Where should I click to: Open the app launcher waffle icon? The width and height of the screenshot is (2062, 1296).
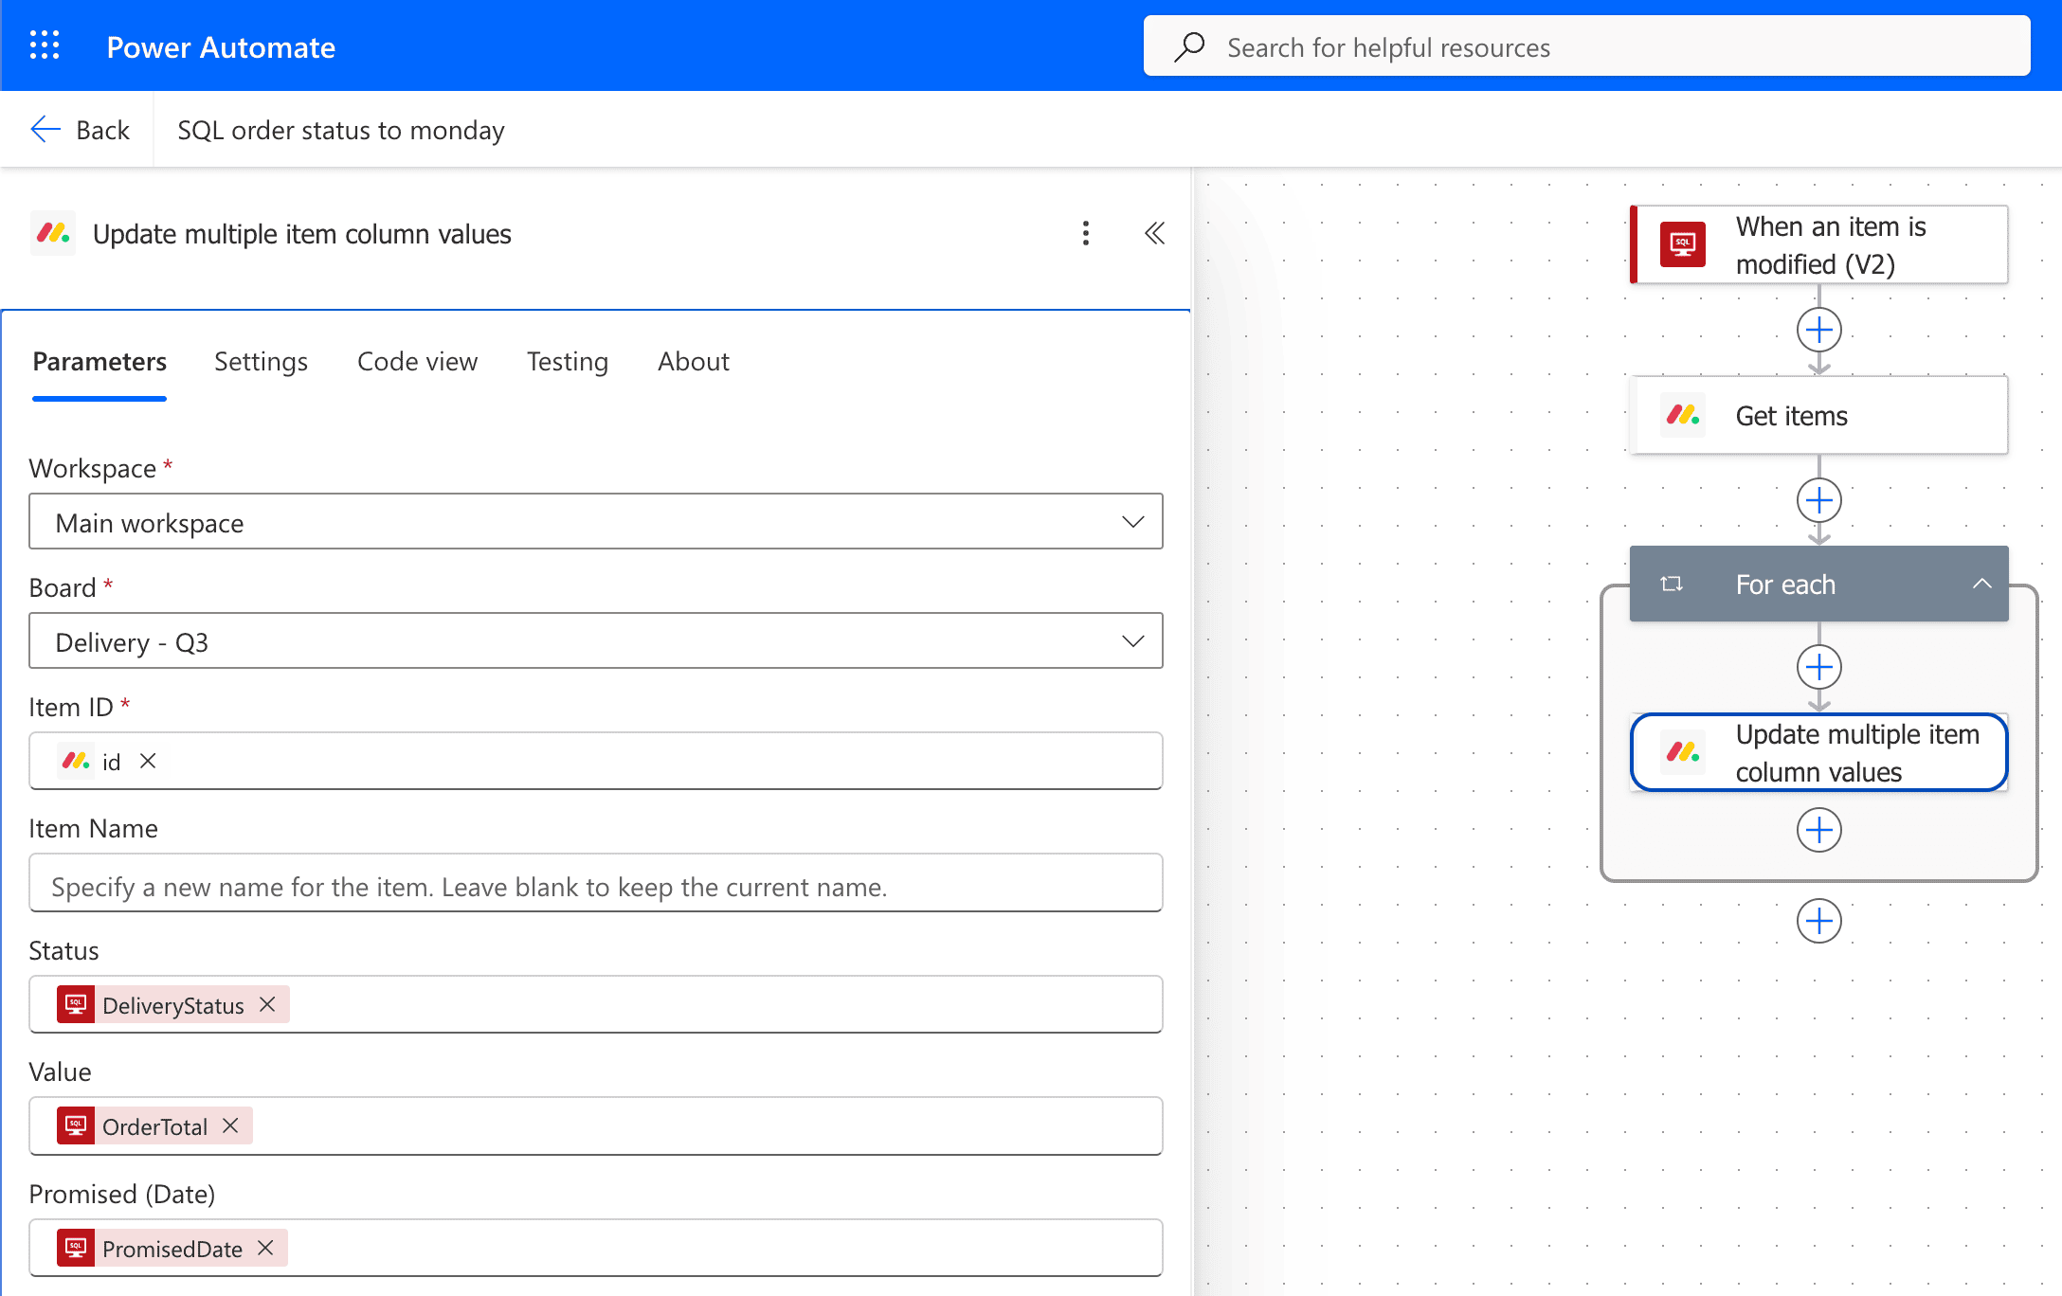(x=45, y=45)
